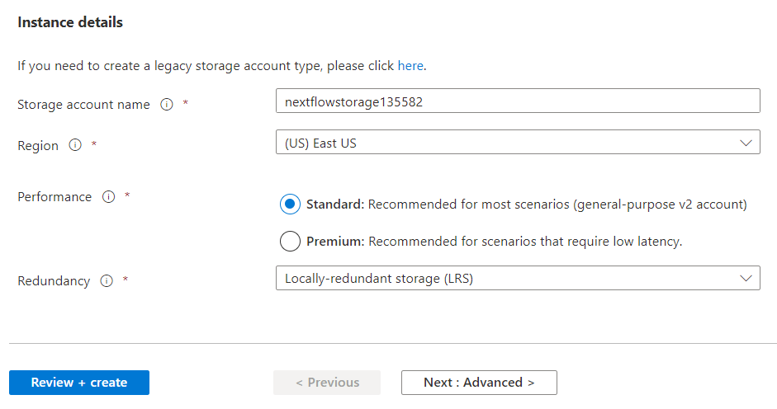Click the Instance details heading

70,22
